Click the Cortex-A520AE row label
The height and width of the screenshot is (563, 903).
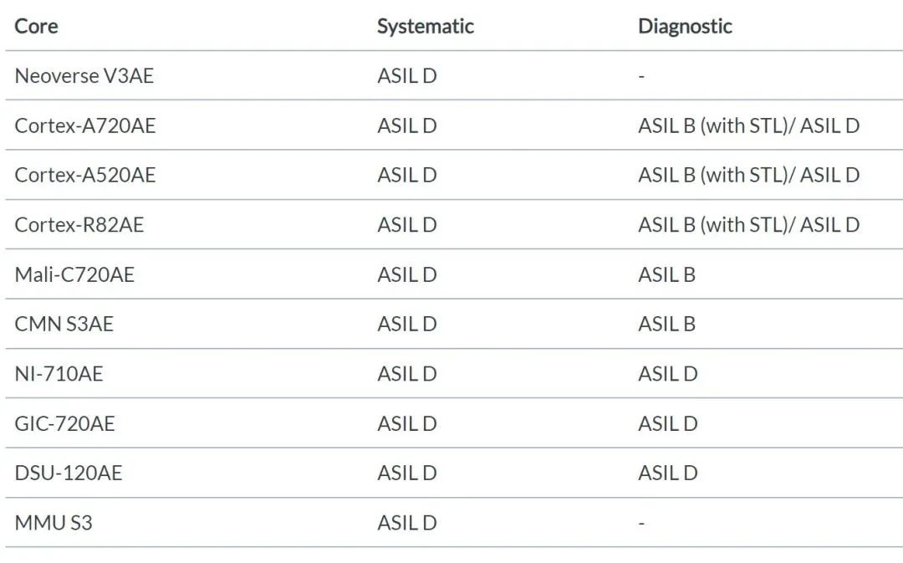pyautogui.click(x=85, y=175)
